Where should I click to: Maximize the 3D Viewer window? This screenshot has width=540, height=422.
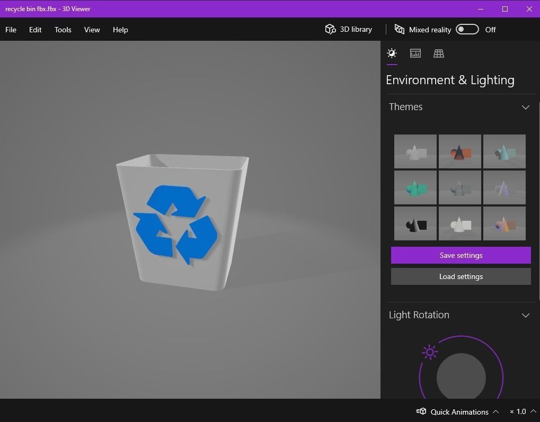point(505,9)
